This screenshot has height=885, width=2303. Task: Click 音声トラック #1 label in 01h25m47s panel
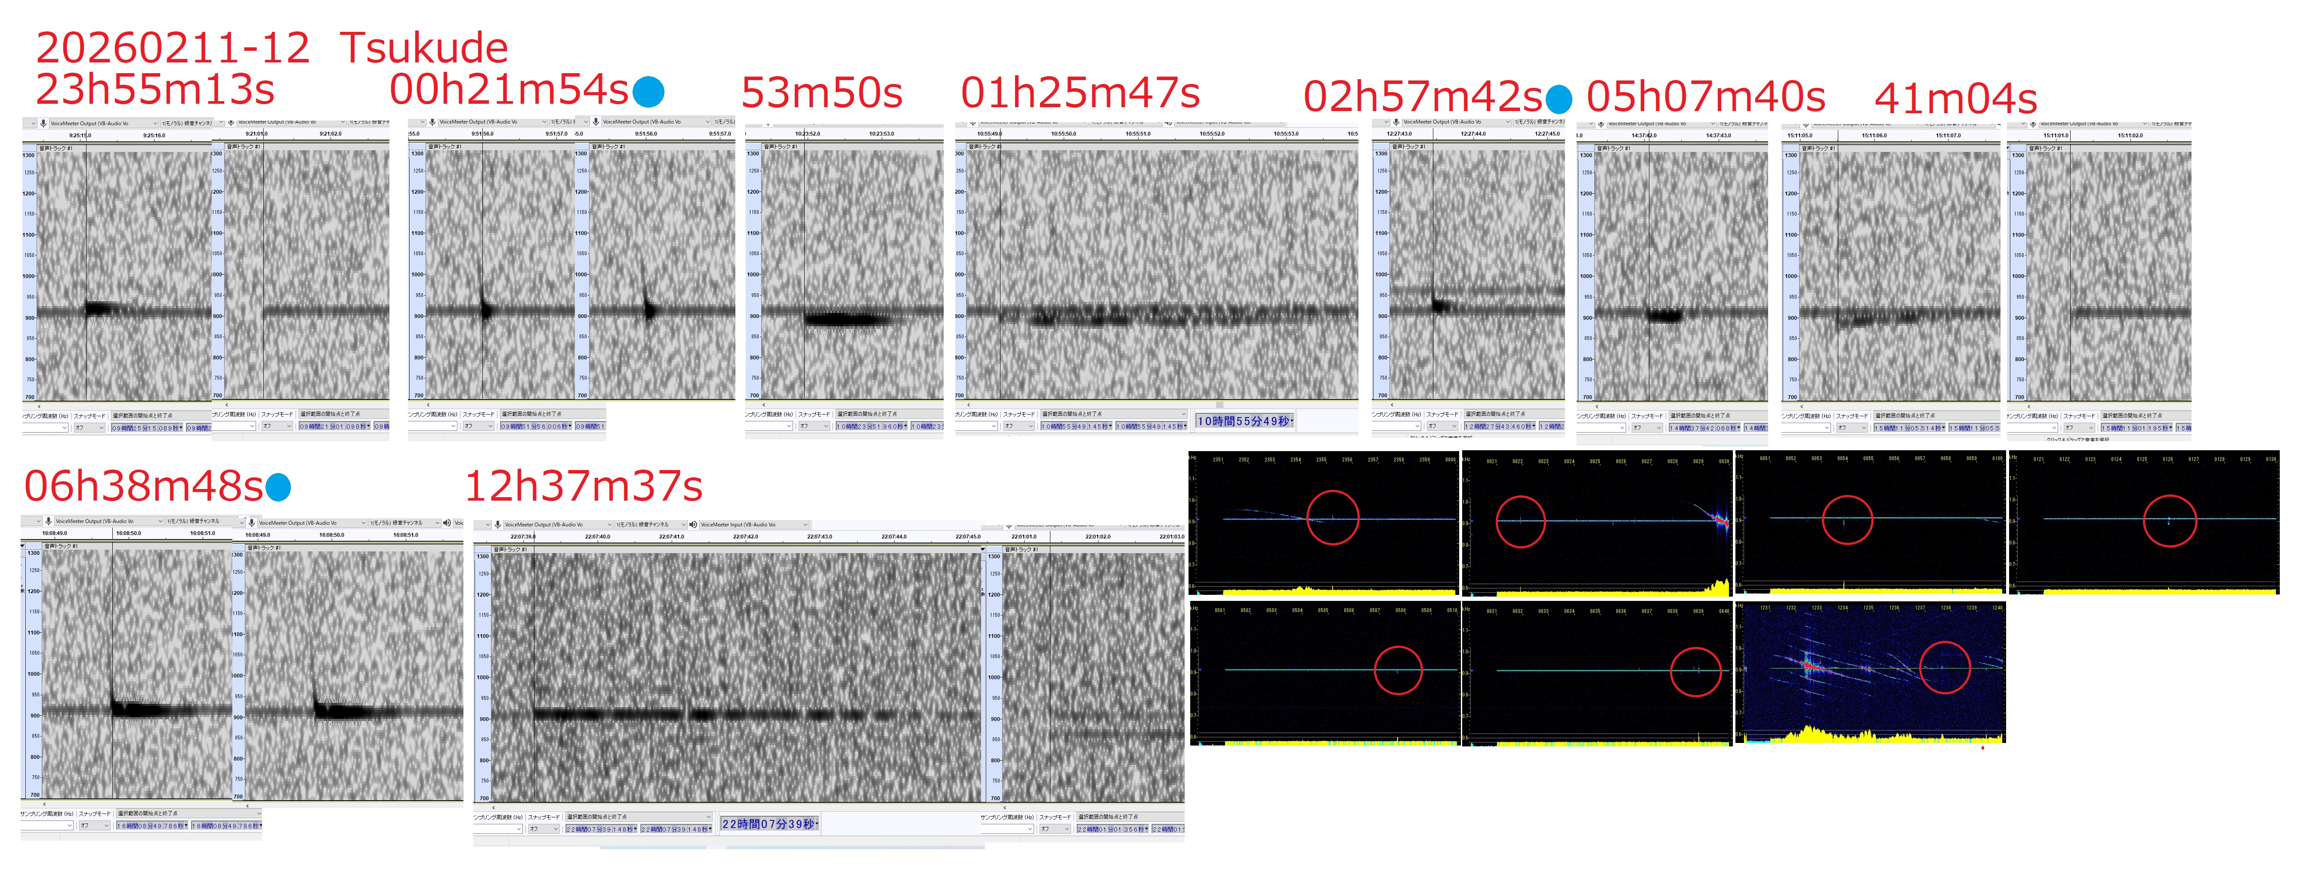[x=986, y=146]
